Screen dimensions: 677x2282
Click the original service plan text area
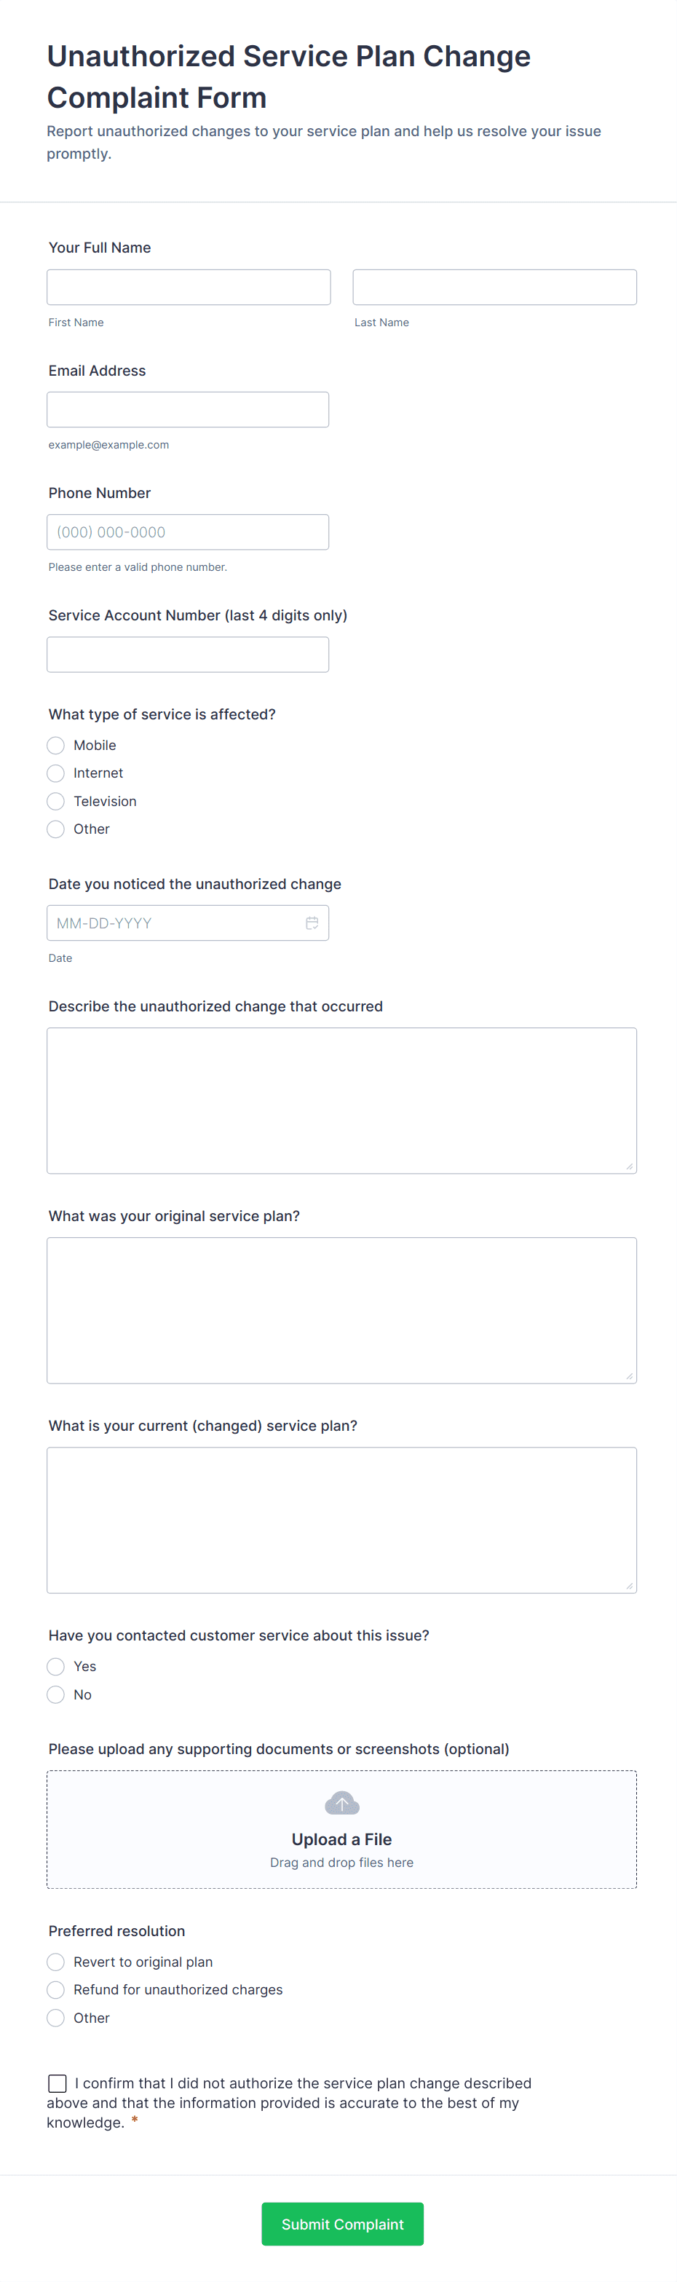point(342,1310)
